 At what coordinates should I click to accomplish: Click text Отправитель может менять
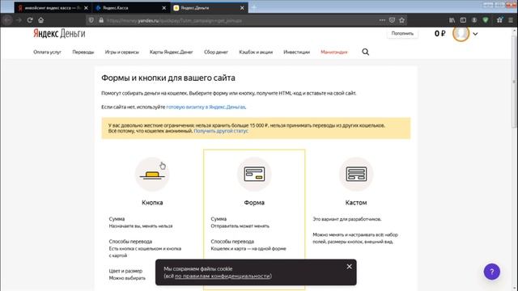pos(240,226)
